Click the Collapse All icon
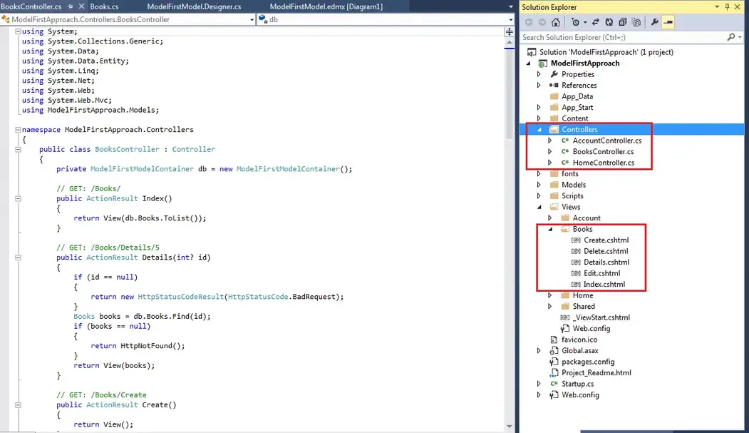The height and width of the screenshot is (433, 749). (x=623, y=22)
